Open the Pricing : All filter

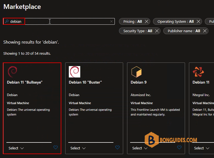click(x=133, y=21)
